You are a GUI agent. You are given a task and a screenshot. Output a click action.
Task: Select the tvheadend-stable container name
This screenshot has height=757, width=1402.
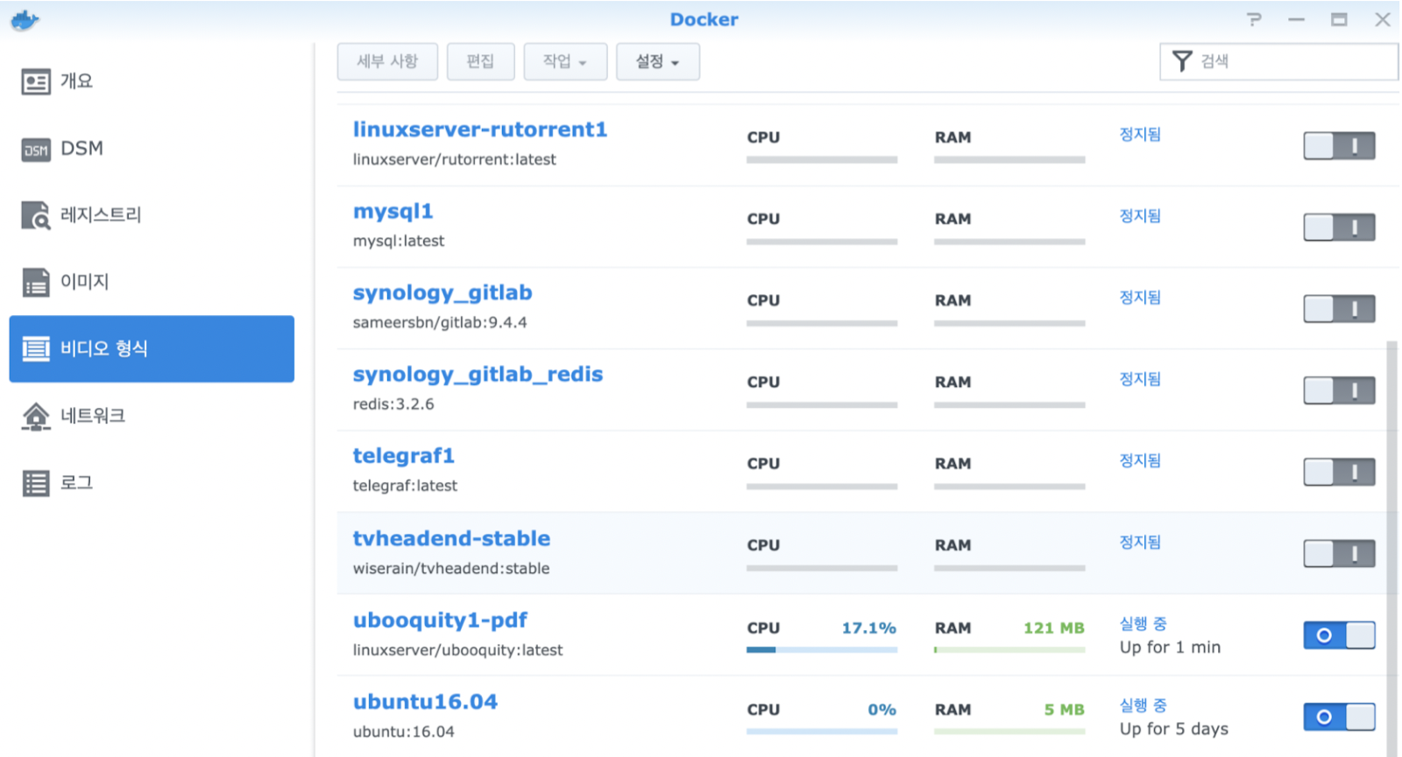(x=451, y=538)
